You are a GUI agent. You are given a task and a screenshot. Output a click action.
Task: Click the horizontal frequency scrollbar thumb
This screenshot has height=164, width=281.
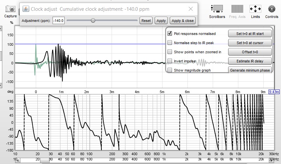(45, 160)
